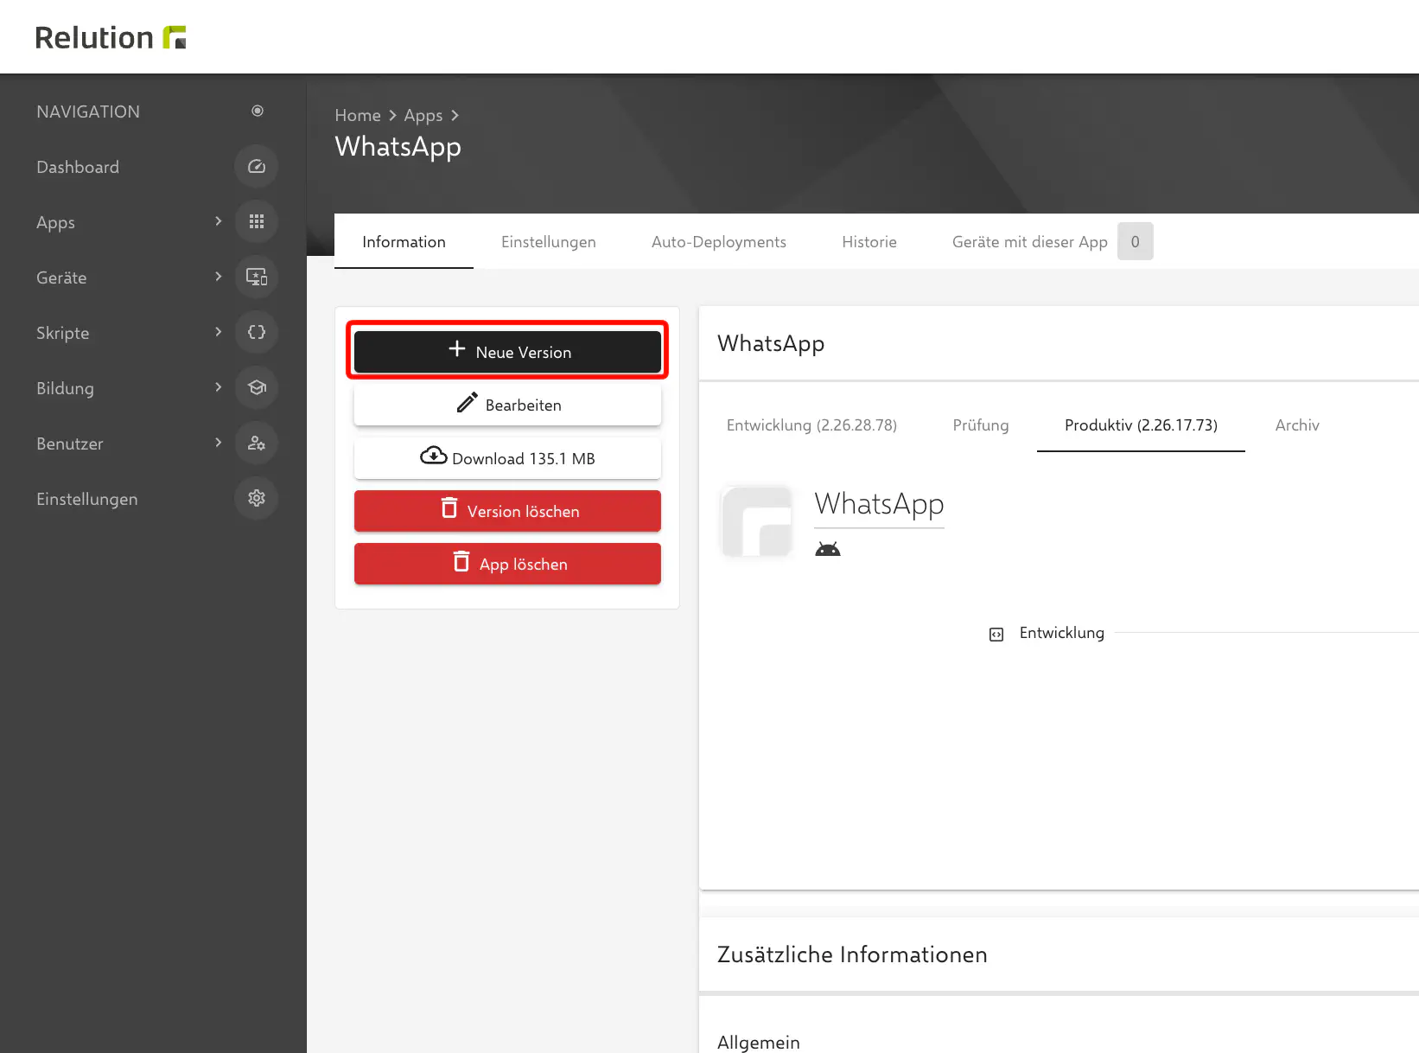This screenshot has height=1053, width=1419.
Task: Go to Home breadcrumb
Action: [358, 115]
